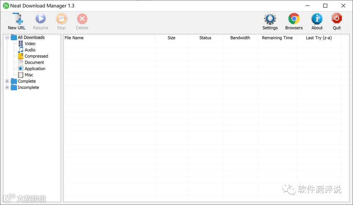Select All Downloads in the tree
This screenshot has height=205, width=353.
(x=31, y=37)
